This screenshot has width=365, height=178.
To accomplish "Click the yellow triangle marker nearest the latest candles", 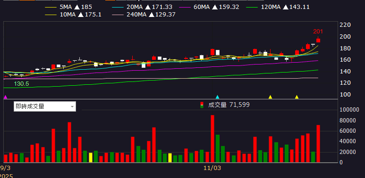I will pos(297,97).
